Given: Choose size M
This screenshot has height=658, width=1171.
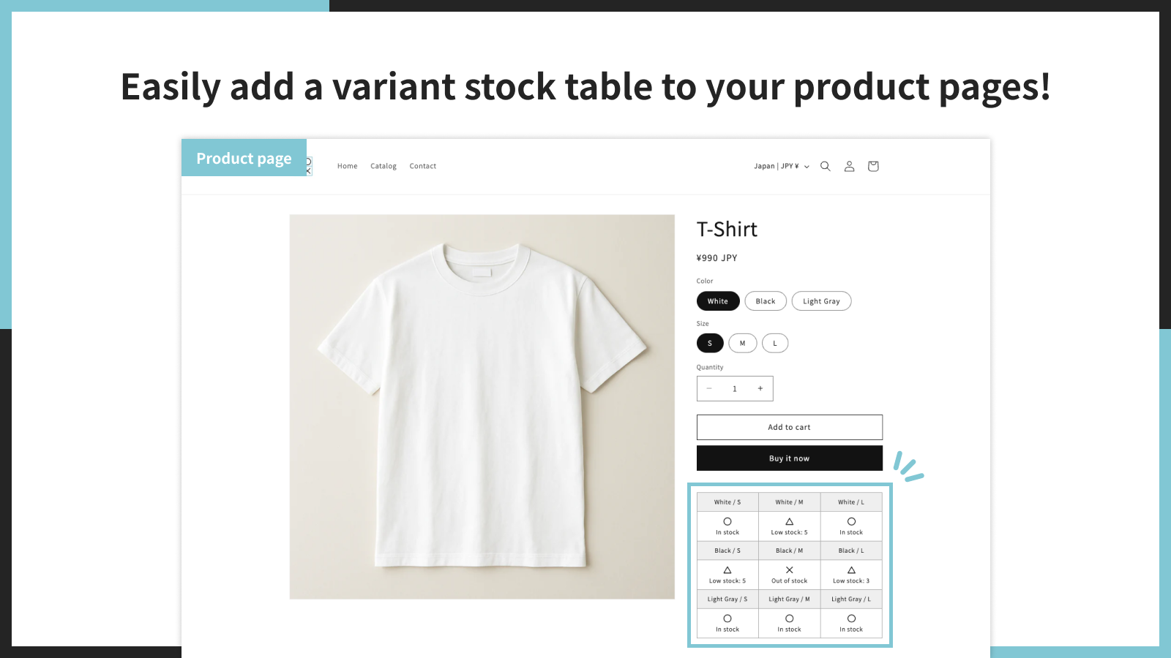Looking at the screenshot, I should 742,343.
